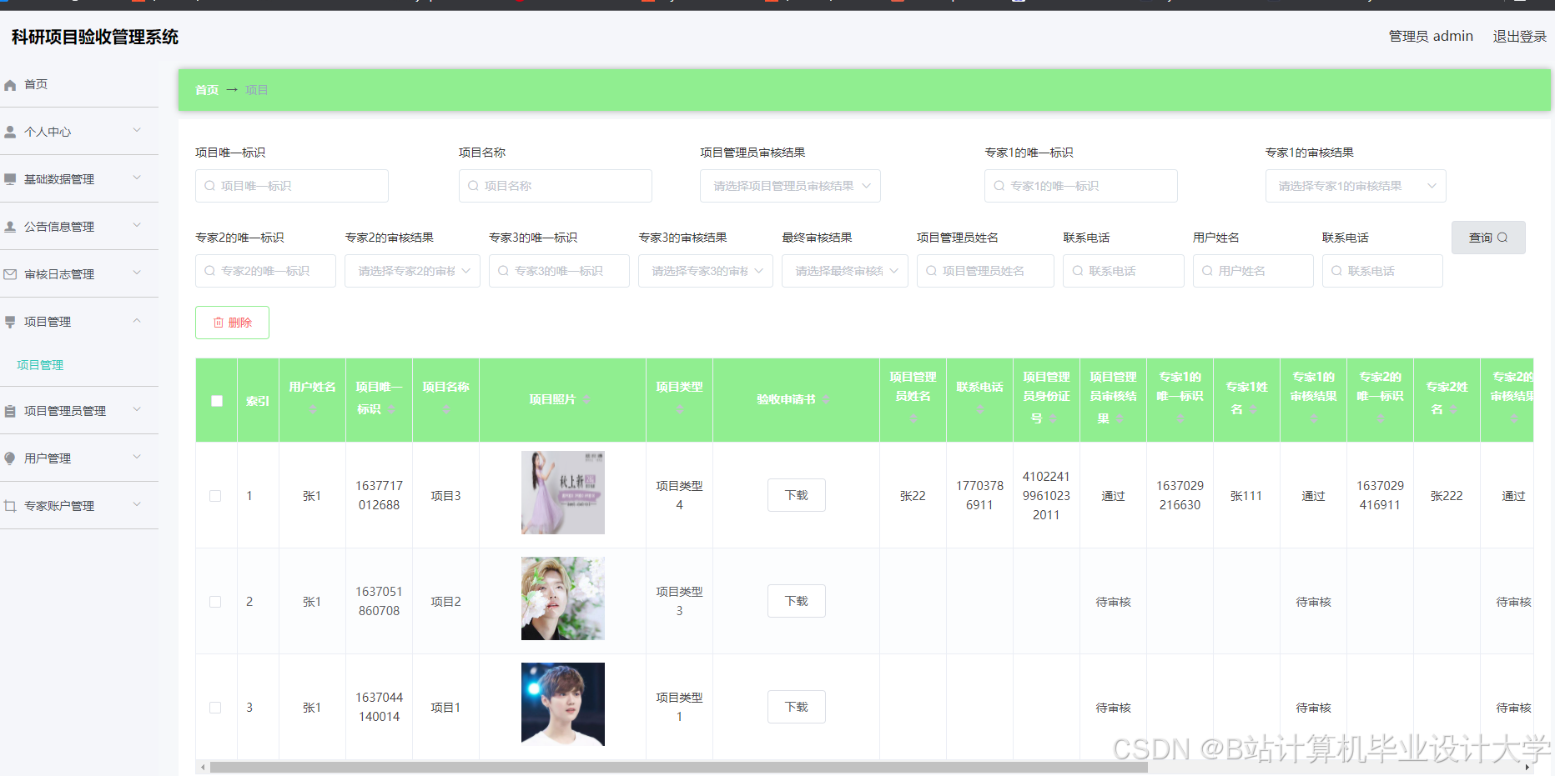
Task: Open 用户管理 sidebar menu
Action: pyautogui.click(x=79, y=458)
